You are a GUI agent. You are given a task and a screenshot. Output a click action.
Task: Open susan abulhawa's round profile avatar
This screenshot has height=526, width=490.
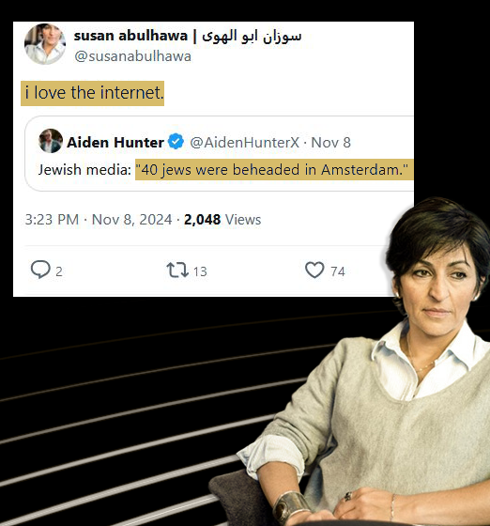point(45,43)
